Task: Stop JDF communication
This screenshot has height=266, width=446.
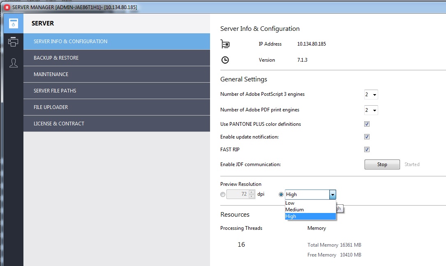Action: (382, 164)
